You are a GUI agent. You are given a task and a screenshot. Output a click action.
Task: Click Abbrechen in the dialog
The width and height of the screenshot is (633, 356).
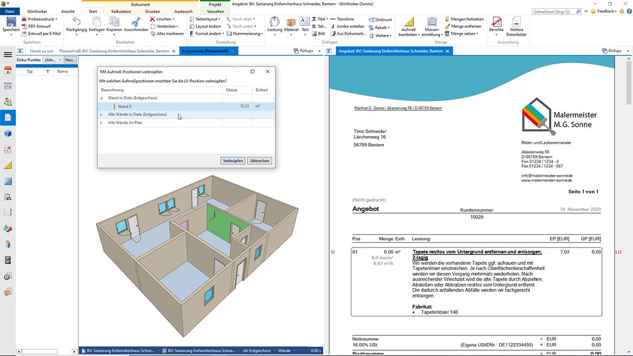pyautogui.click(x=260, y=161)
